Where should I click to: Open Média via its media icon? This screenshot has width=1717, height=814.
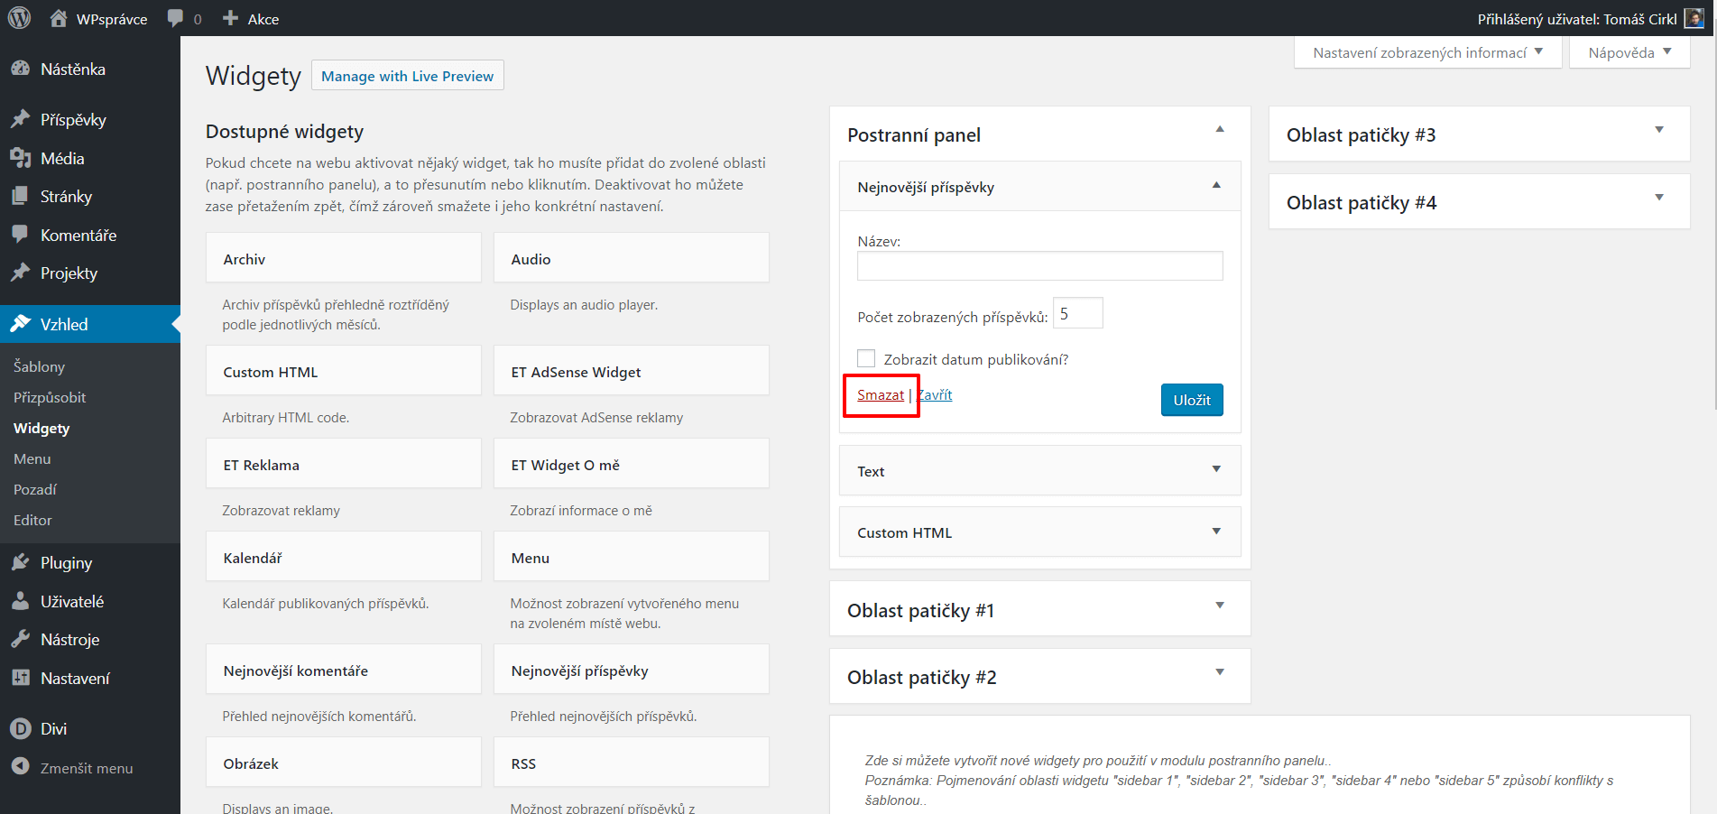20,158
